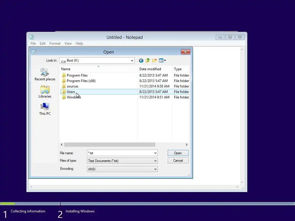The height and width of the screenshot is (221, 295).
Task: Click the Notepad vertical scroll up arrow
Action: click(x=242, y=49)
